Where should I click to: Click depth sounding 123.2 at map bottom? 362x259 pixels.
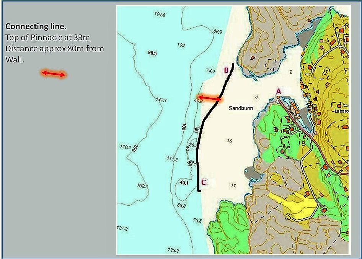pos(173,250)
